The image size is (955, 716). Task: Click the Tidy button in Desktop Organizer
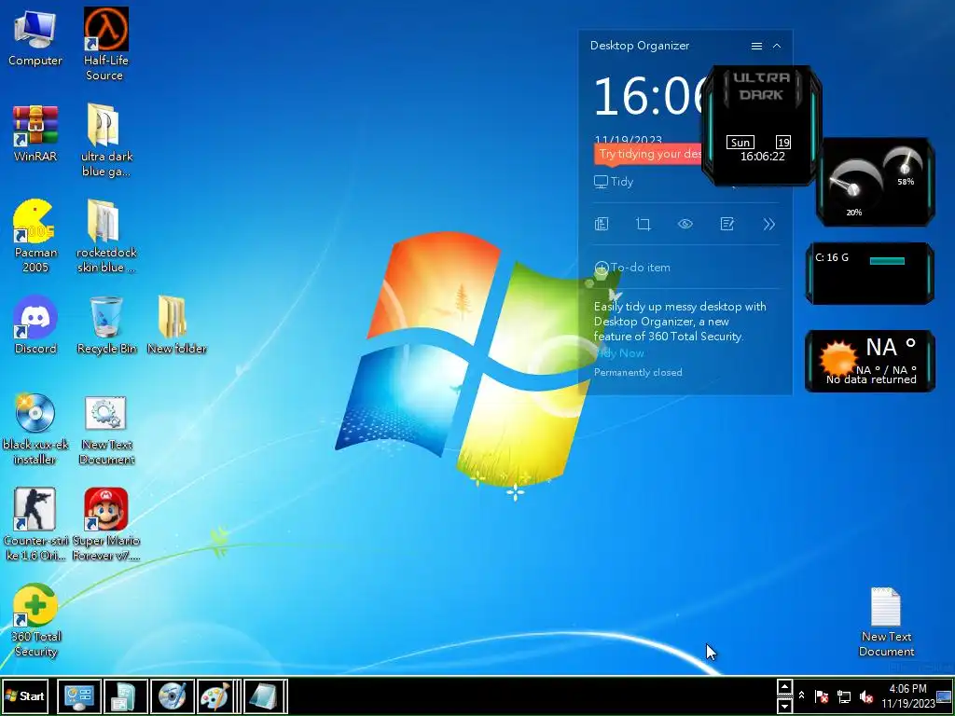tap(614, 182)
